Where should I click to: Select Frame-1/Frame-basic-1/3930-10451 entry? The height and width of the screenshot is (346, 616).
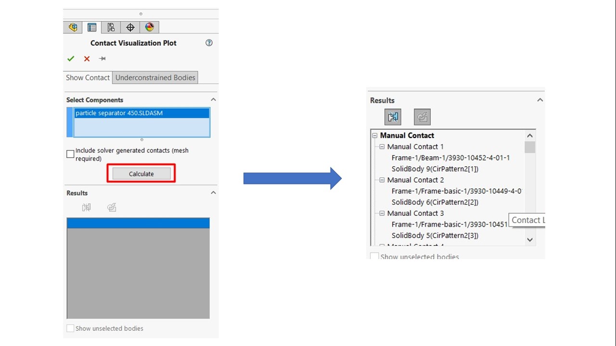point(449,224)
